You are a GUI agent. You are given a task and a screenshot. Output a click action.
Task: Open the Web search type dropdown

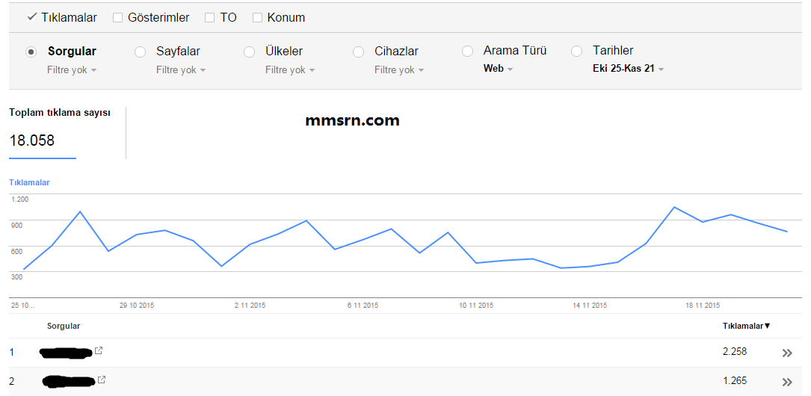tap(498, 68)
